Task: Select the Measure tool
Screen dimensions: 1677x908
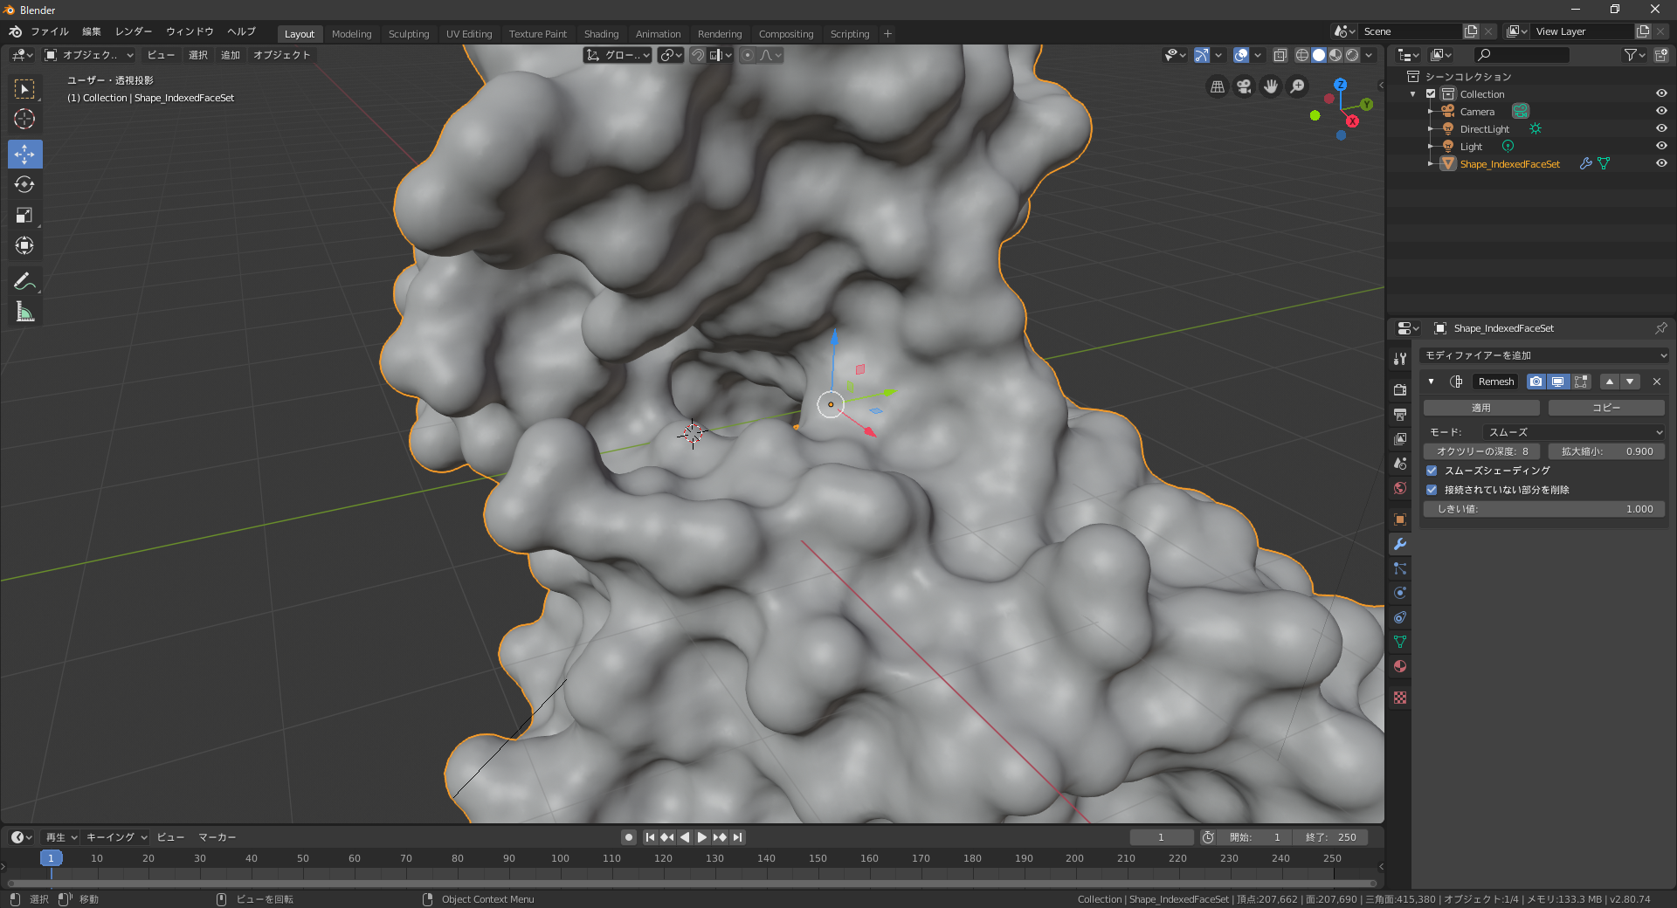Action: [x=24, y=312]
